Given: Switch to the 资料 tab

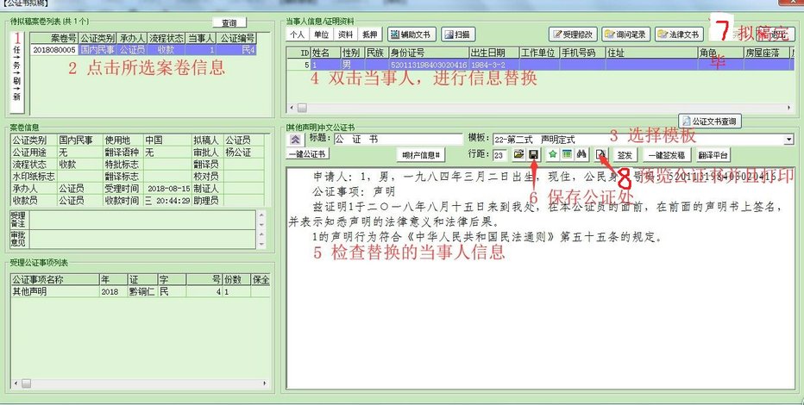Looking at the screenshot, I should pyautogui.click(x=346, y=34).
